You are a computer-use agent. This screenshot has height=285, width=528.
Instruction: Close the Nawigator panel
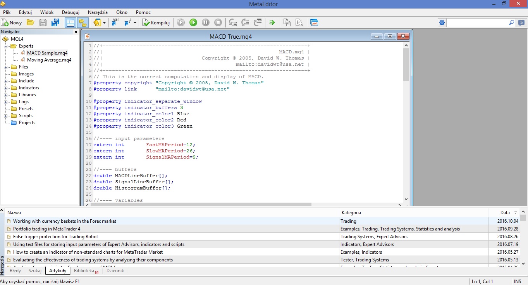[x=76, y=32]
